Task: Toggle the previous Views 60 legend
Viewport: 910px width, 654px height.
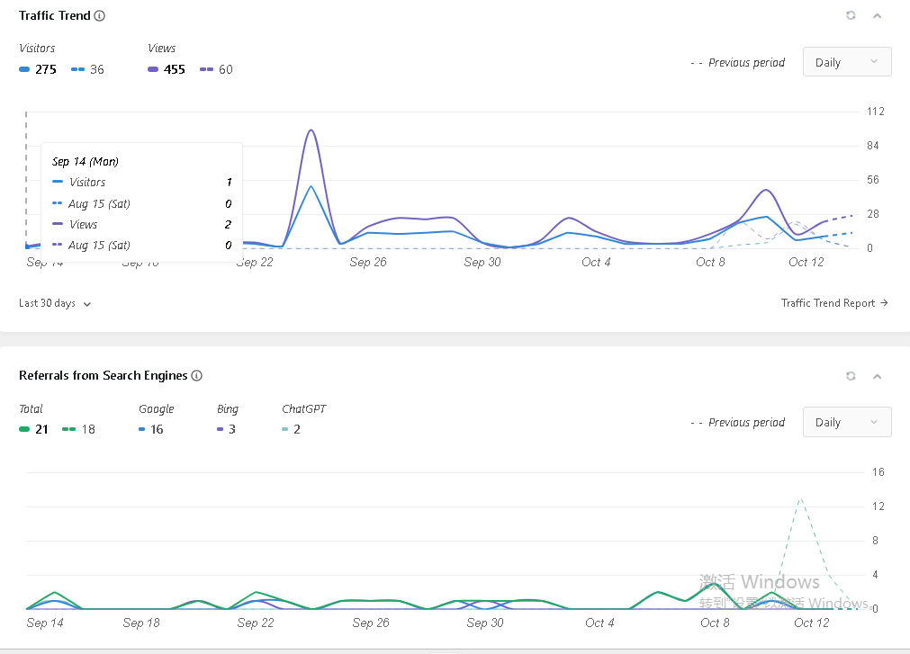Action: click(216, 69)
